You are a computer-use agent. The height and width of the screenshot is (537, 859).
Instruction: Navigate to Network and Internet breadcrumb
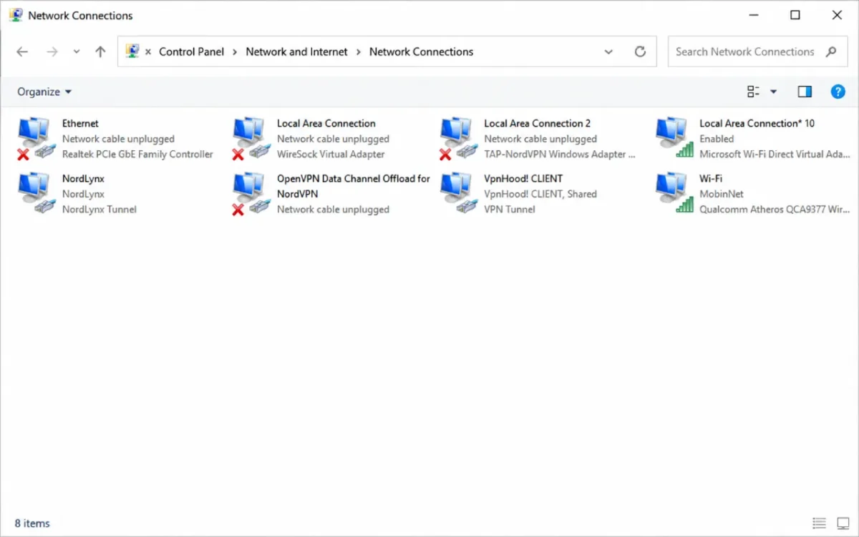pyautogui.click(x=296, y=51)
